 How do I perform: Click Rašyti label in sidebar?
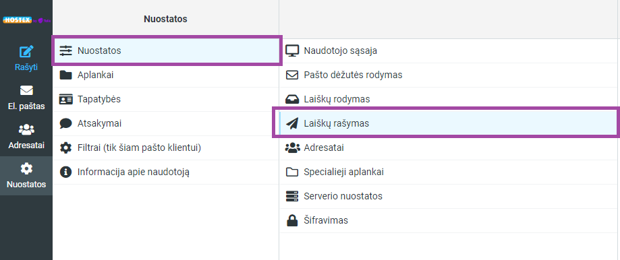[x=26, y=67]
